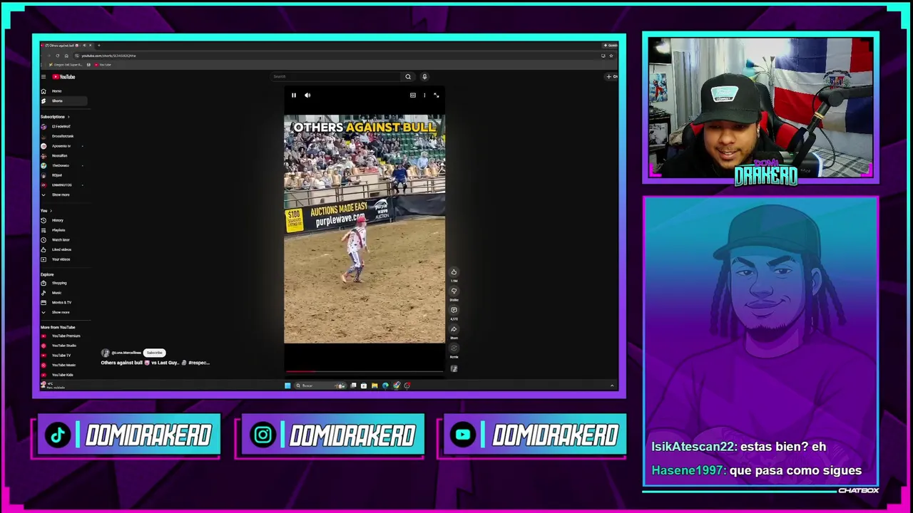Show hidden system tray icons
Viewport: 913px width, 513px height.
pyautogui.click(x=612, y=385)
